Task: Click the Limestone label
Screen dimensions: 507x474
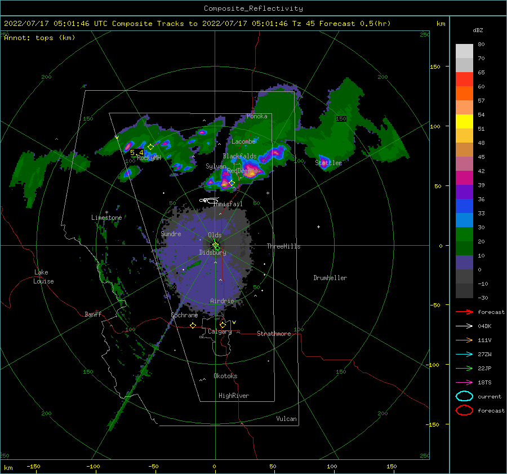Action: pyautogui.click(x=106, y=218)
